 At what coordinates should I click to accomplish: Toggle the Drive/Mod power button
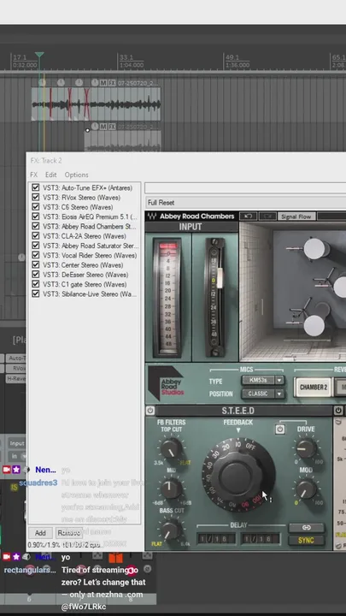tap(279, 429)
